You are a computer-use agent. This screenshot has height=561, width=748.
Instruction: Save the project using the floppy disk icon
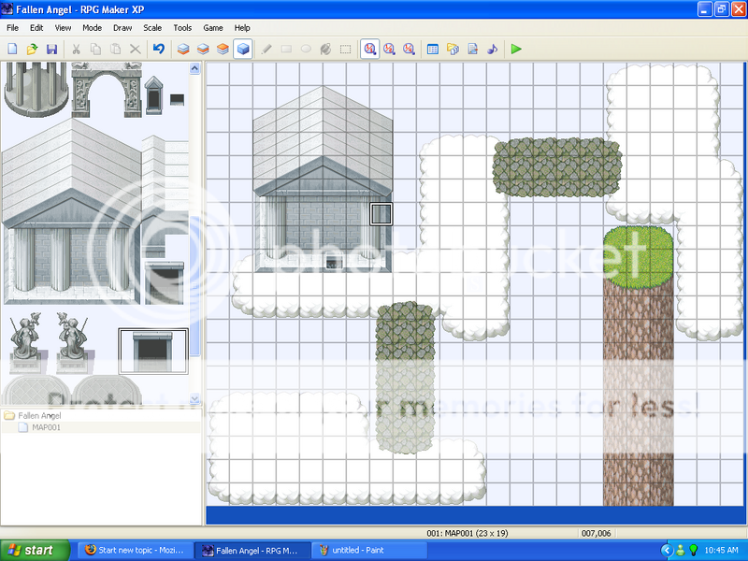[x=51, y=49]
